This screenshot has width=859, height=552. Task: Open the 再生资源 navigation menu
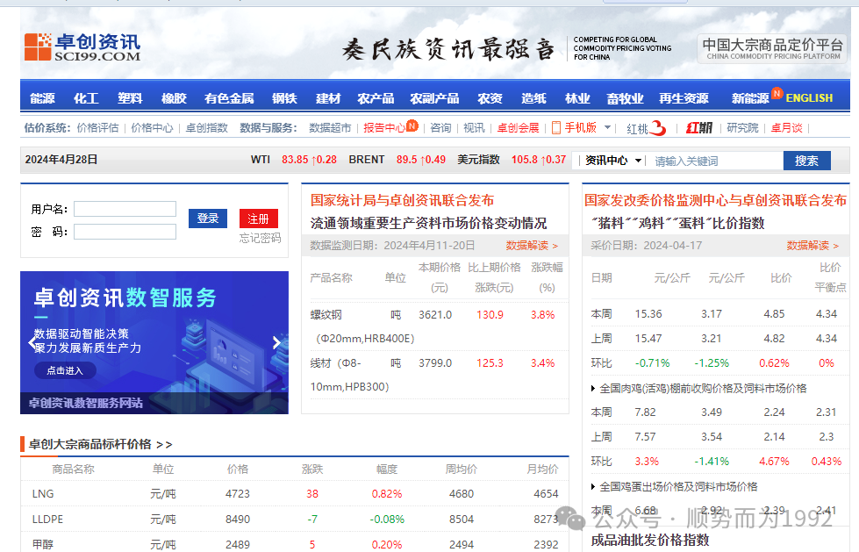click(684, 98)
